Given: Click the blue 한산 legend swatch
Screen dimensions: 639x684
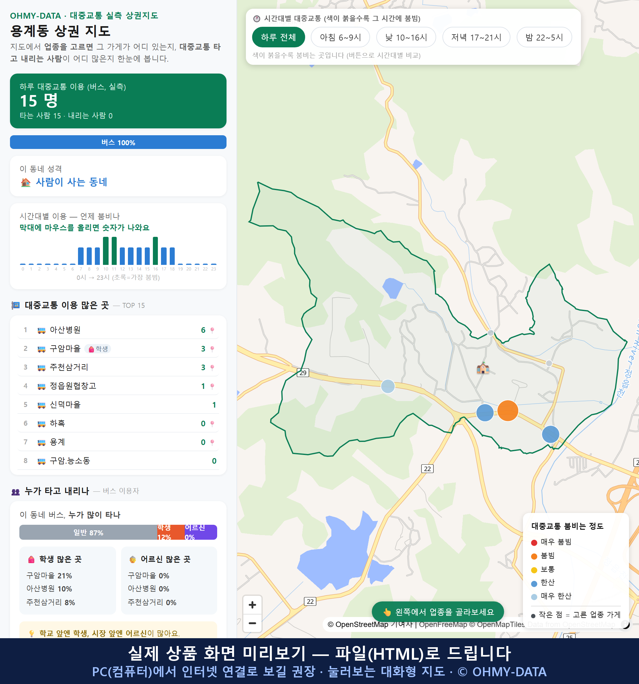Looking at the screenshot, I should pos(534,584).
